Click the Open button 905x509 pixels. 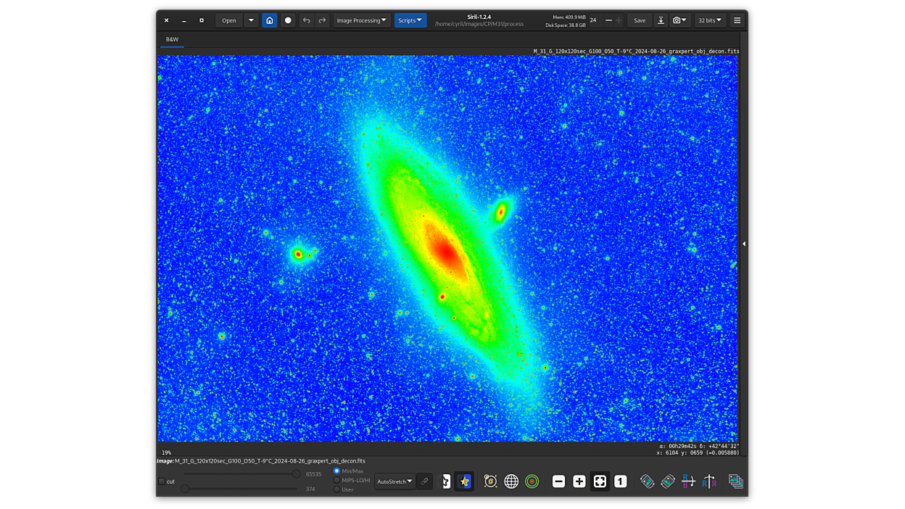pos(228,20)
